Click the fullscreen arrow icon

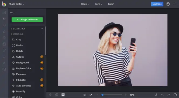pos(91,95)
